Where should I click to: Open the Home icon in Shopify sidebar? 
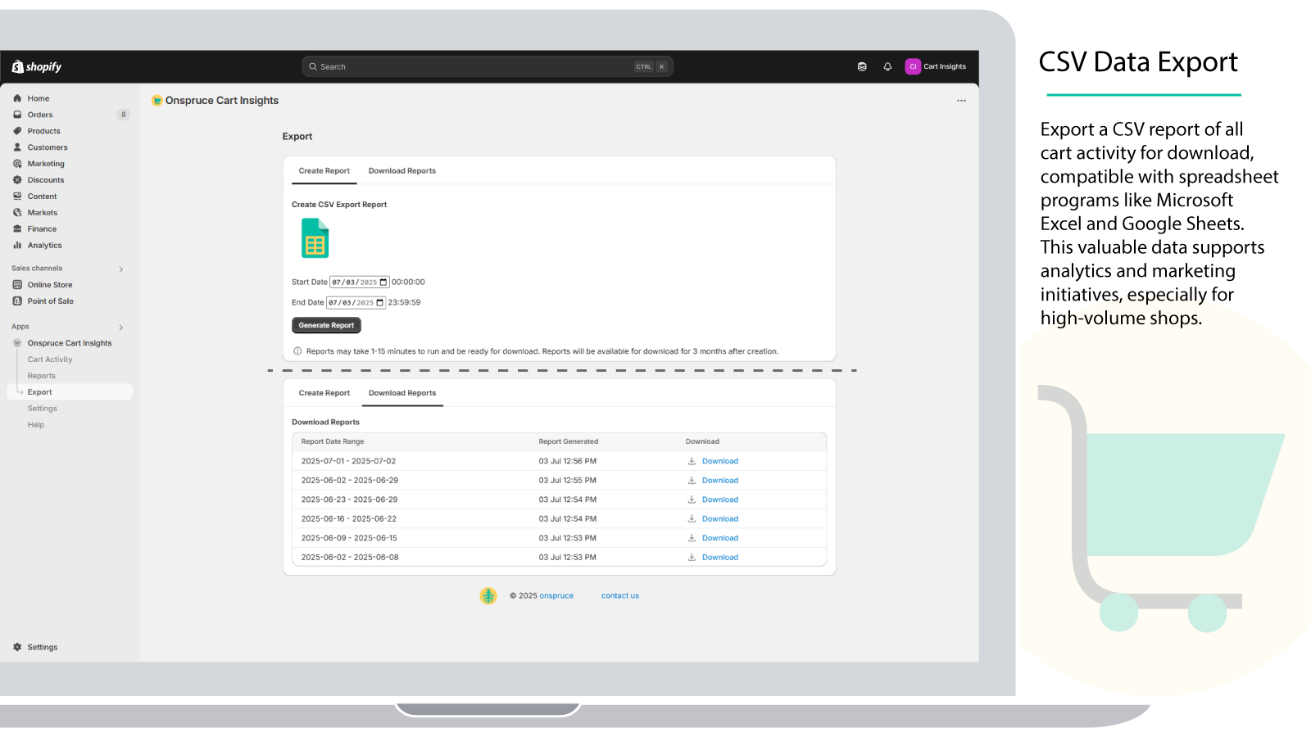tap(17, 97)
